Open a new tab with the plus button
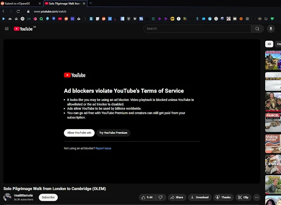 point(90,3)
